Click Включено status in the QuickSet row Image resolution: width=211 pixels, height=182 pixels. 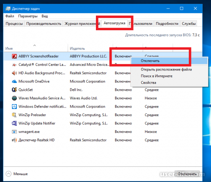click(x=123, y=90)
